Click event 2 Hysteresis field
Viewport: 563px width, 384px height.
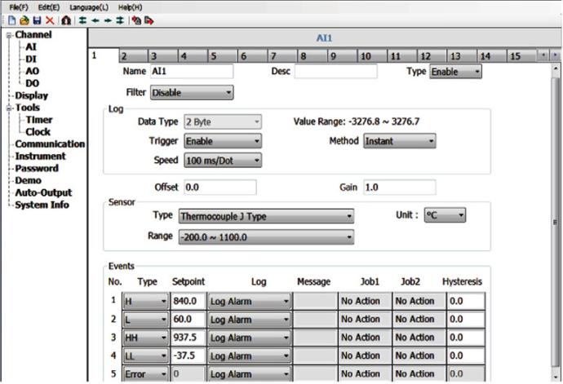point(466,319)
